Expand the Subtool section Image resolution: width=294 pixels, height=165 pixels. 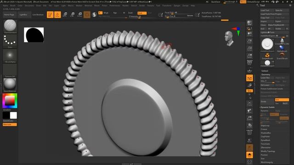[265, 71]
